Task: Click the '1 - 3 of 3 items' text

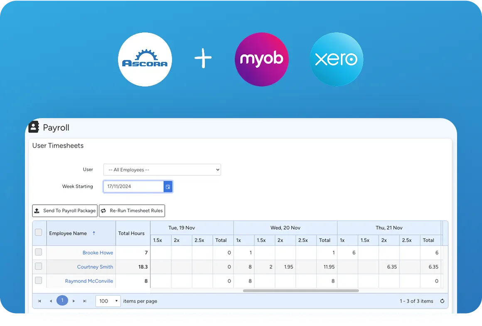Action: coord(416,301)
